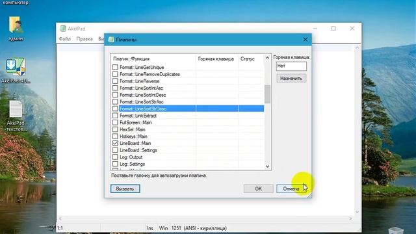416x234 pixels.
Task: Check Log::Output checkbox
Action: tap(115, 157)
